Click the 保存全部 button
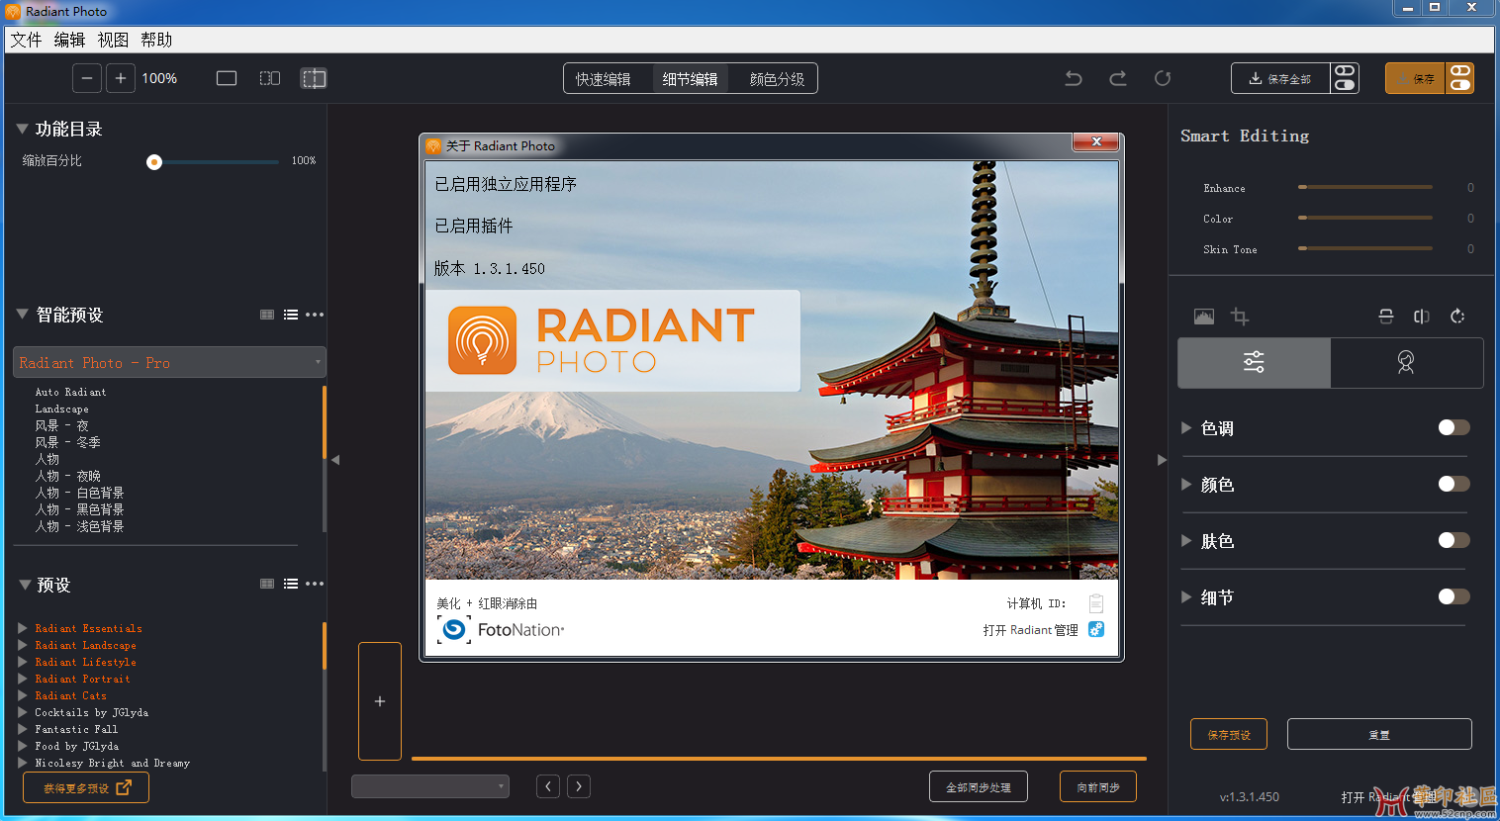This screenshot has width=1500, height=821. pyautogui.click(x=1280, y=78)
